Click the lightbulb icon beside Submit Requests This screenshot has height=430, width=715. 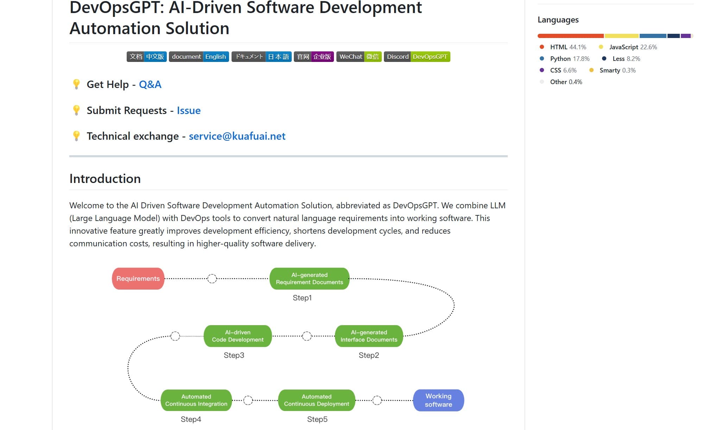[76, 110]
